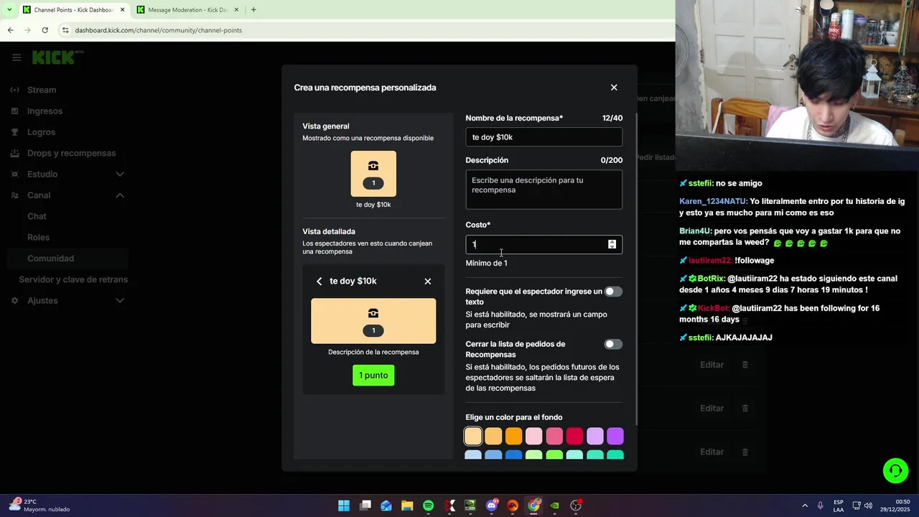Click the reward name field 'te doy $10k'
Image resolution: width=919 pixels, height=517 pixels.
tap(544, 137)
